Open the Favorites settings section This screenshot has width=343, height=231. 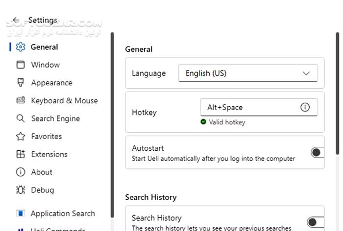tap(57, 137)
